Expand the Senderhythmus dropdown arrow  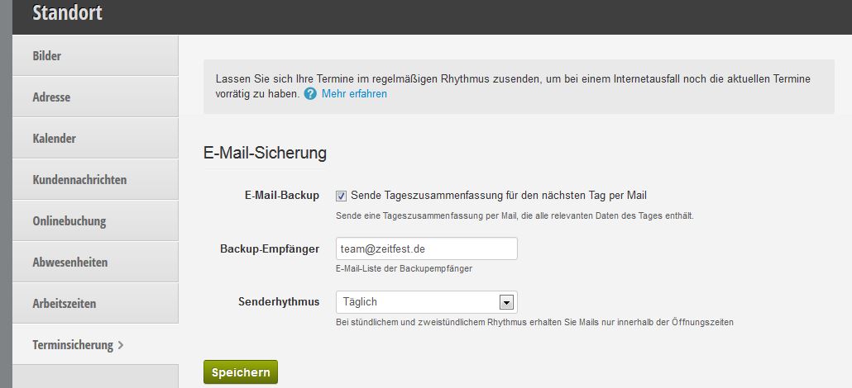(506, 302)
